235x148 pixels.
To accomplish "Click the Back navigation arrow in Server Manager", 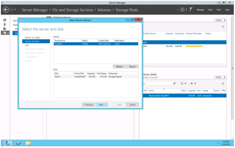I will [x=6, y=10].
